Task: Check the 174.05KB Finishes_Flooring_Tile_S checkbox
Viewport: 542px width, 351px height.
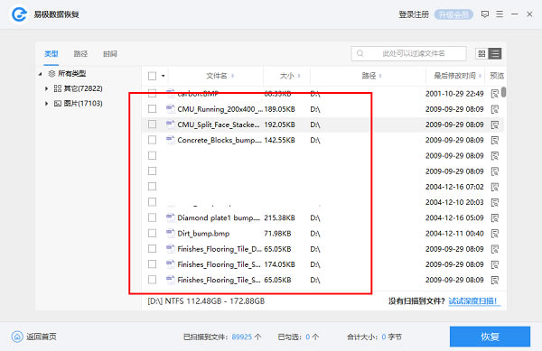Action: pos(152,264)
